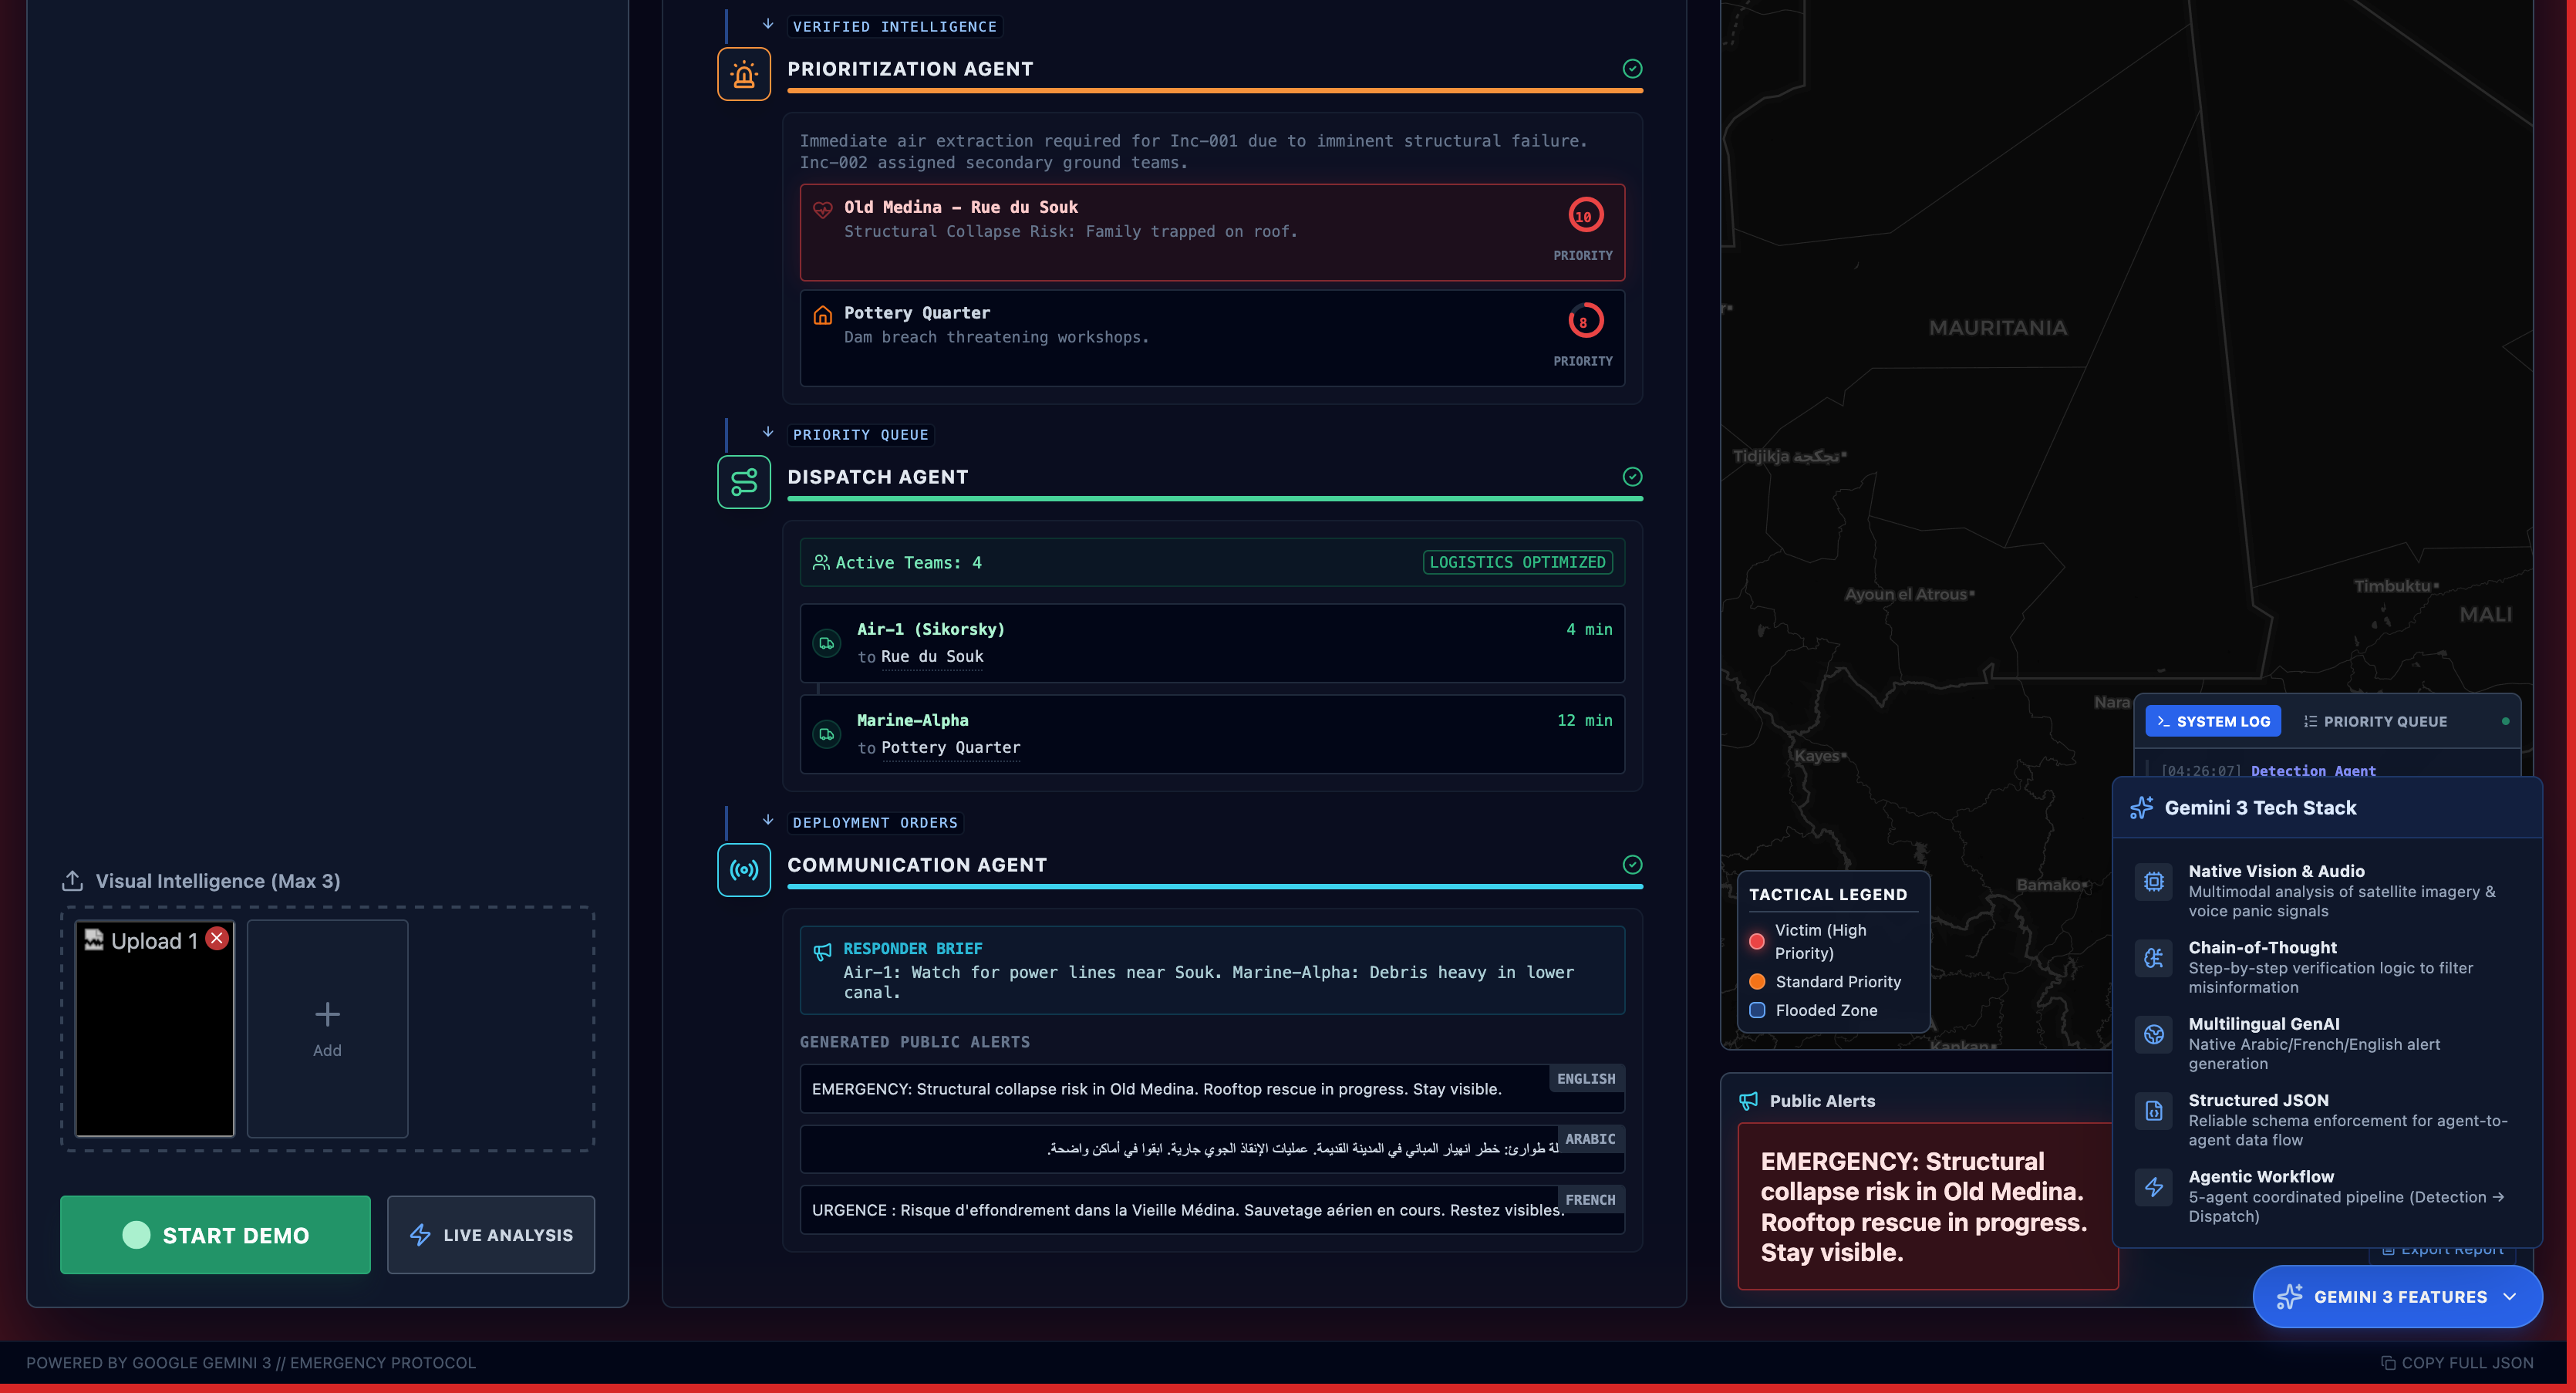Click the Native Vision & Audio chip icon

tap(2153, 882)
